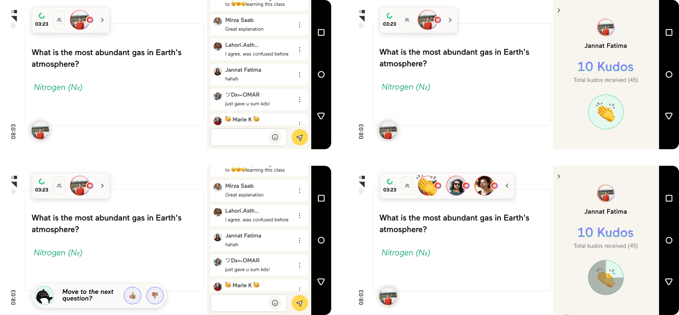Tap the partially filled clapping kudos button
679x315 pixels.
pos(606,278)
